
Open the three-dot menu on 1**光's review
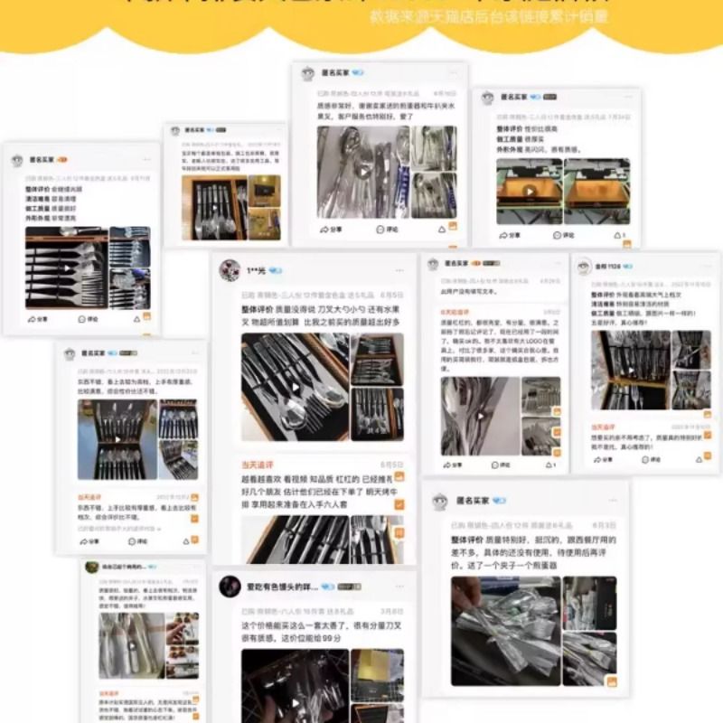[399, 270]
